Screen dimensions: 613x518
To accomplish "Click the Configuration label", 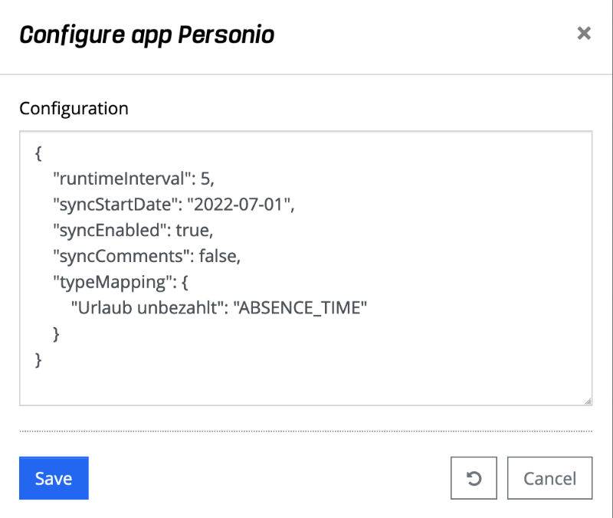I will [x=74, y=108].
